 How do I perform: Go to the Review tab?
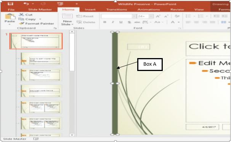pyautogui.click(x=177, y=10)
